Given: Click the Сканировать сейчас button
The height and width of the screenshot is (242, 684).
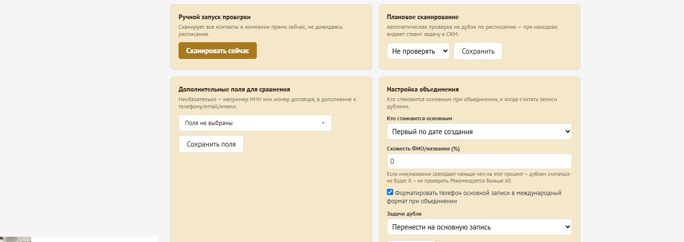Looking at the screenshot, I should pyautogui.click(x=217, y=51).
